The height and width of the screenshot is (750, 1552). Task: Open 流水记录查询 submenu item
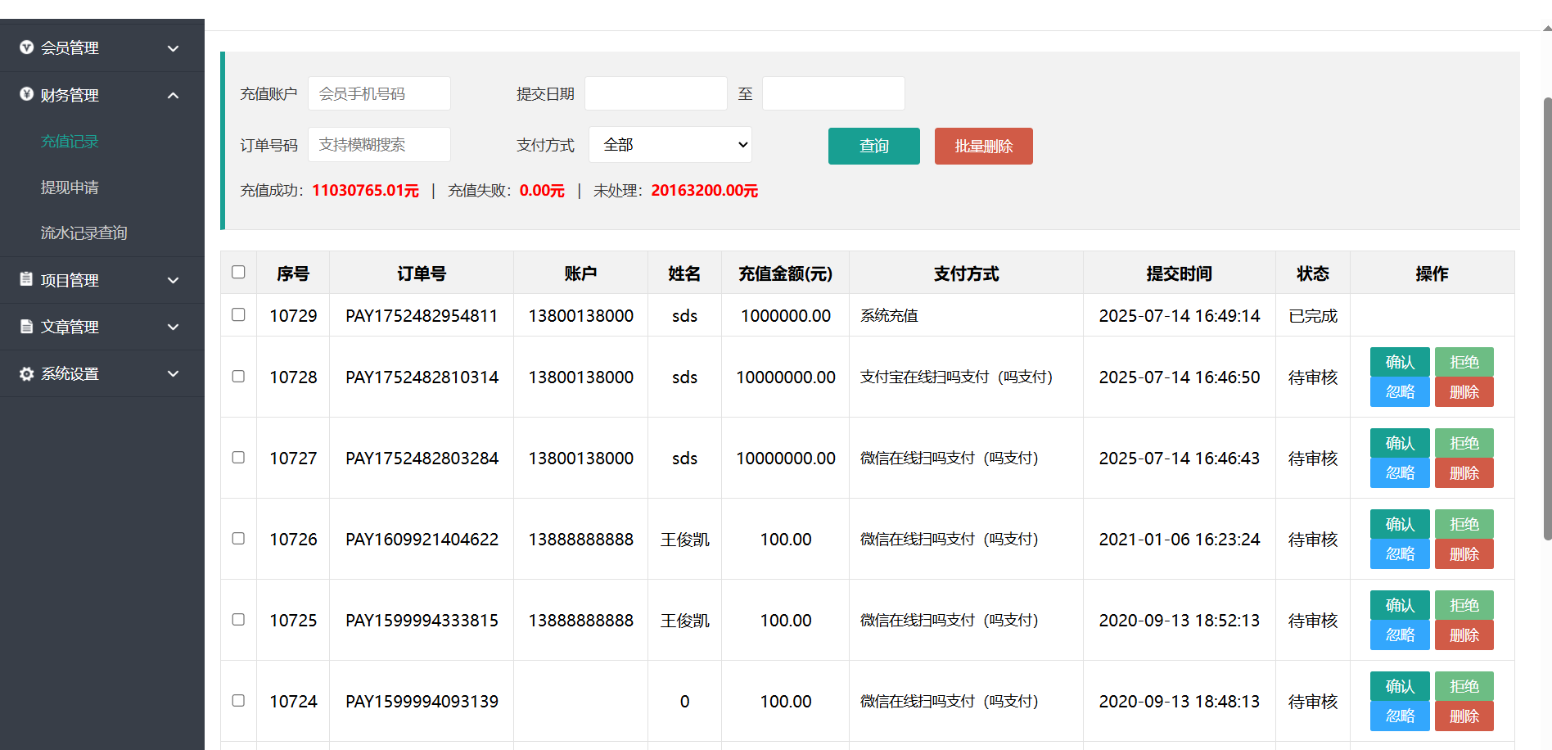tap(84, 233)
